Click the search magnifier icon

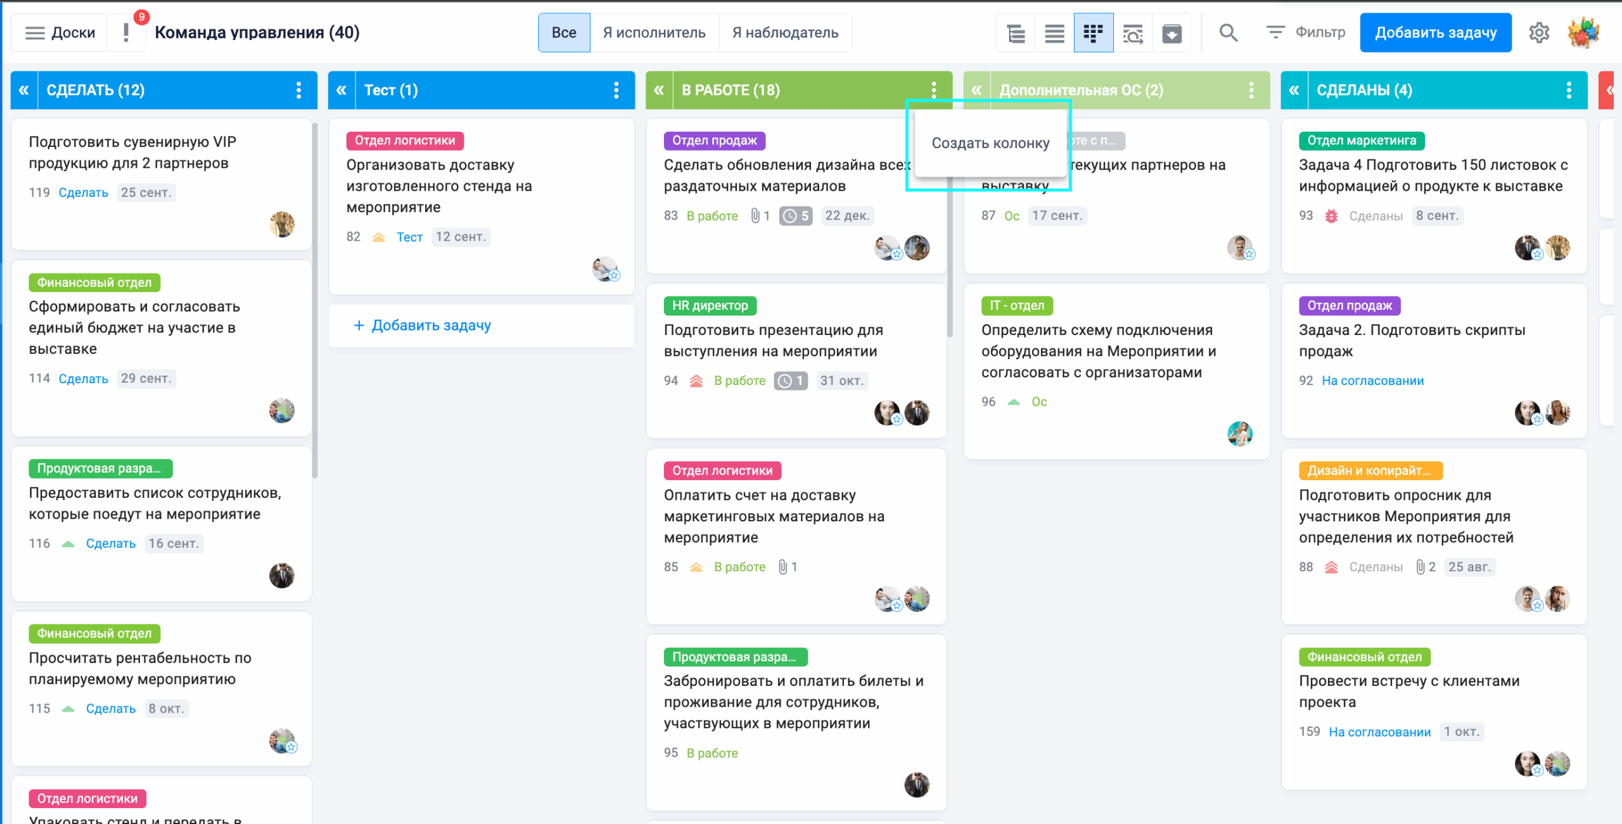[x=1228, y=32]
